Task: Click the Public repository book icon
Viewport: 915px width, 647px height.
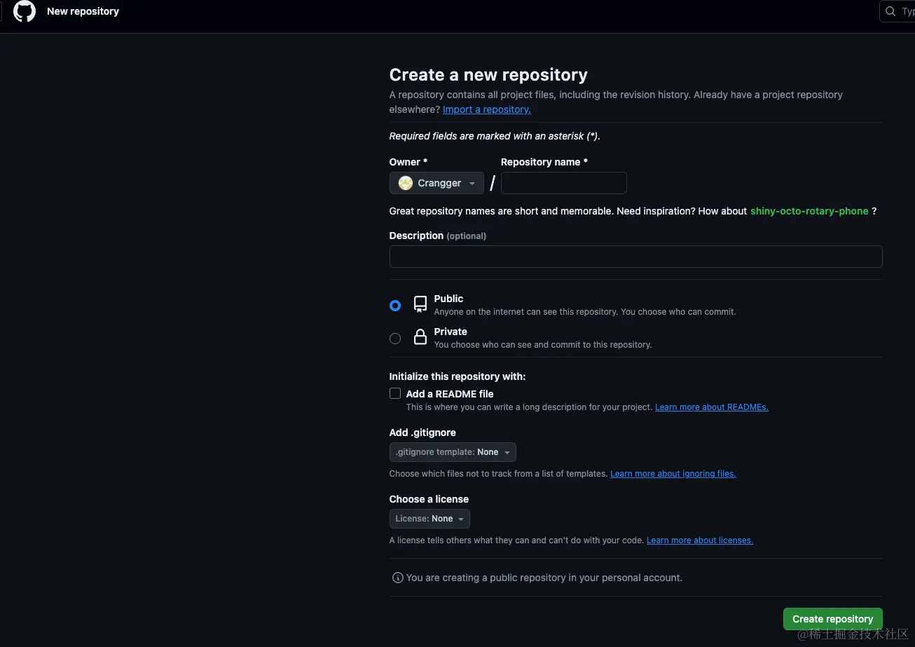Action: (420, 304)
